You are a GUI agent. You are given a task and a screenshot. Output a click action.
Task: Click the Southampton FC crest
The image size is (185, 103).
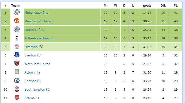click(x=17, y=89)
